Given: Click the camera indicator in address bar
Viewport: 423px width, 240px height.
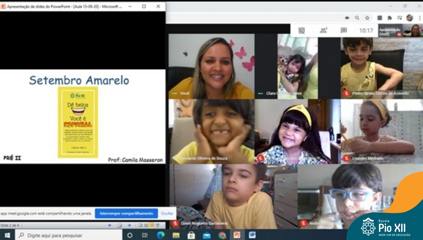Looking at the screenshot, I should [347, 18].
